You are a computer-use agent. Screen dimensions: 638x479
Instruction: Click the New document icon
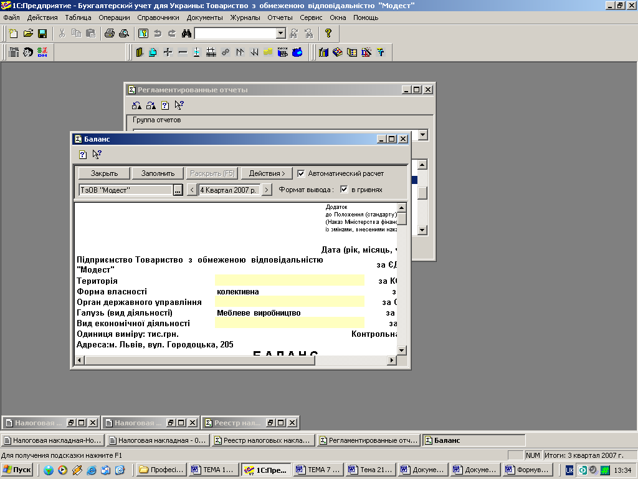[x=14, y=34]
